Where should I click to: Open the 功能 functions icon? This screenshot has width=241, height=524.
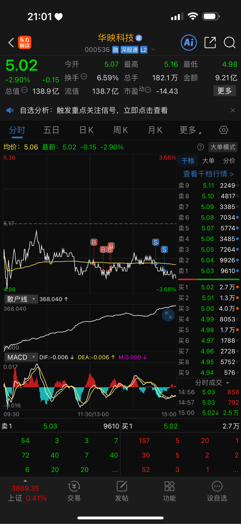[x=169, y=491]
